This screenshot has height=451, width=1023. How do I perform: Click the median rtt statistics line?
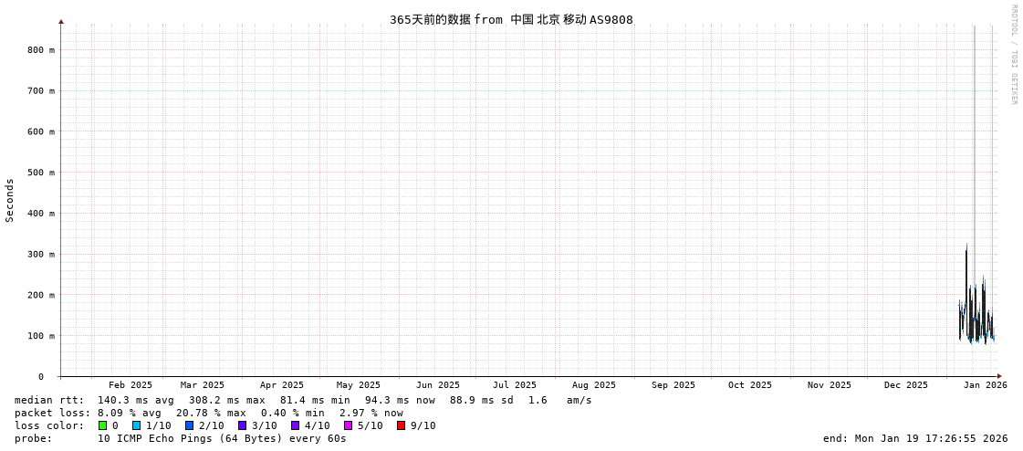[303, 400]
